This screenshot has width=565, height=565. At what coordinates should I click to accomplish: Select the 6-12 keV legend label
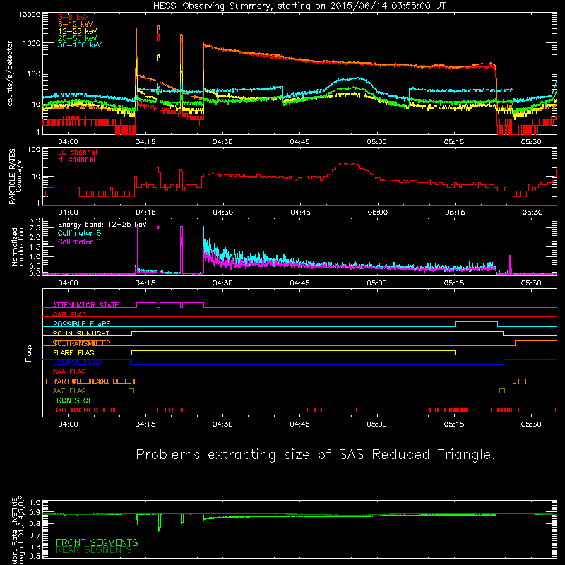75,24
